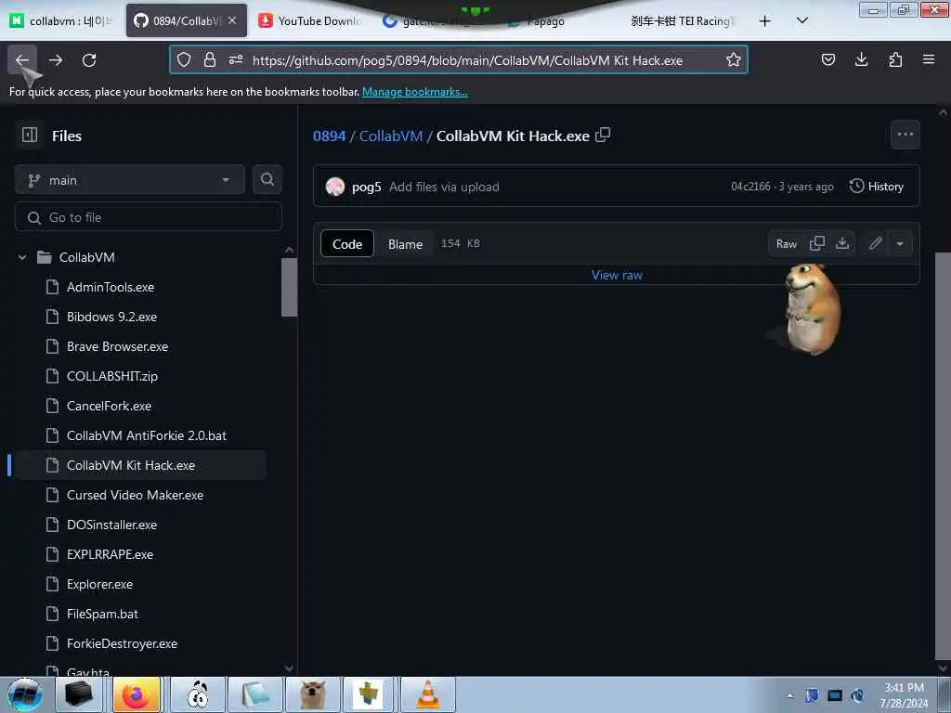Screen dimensions: 951x713
Task: Download the raw file icon
Action: 841,244
